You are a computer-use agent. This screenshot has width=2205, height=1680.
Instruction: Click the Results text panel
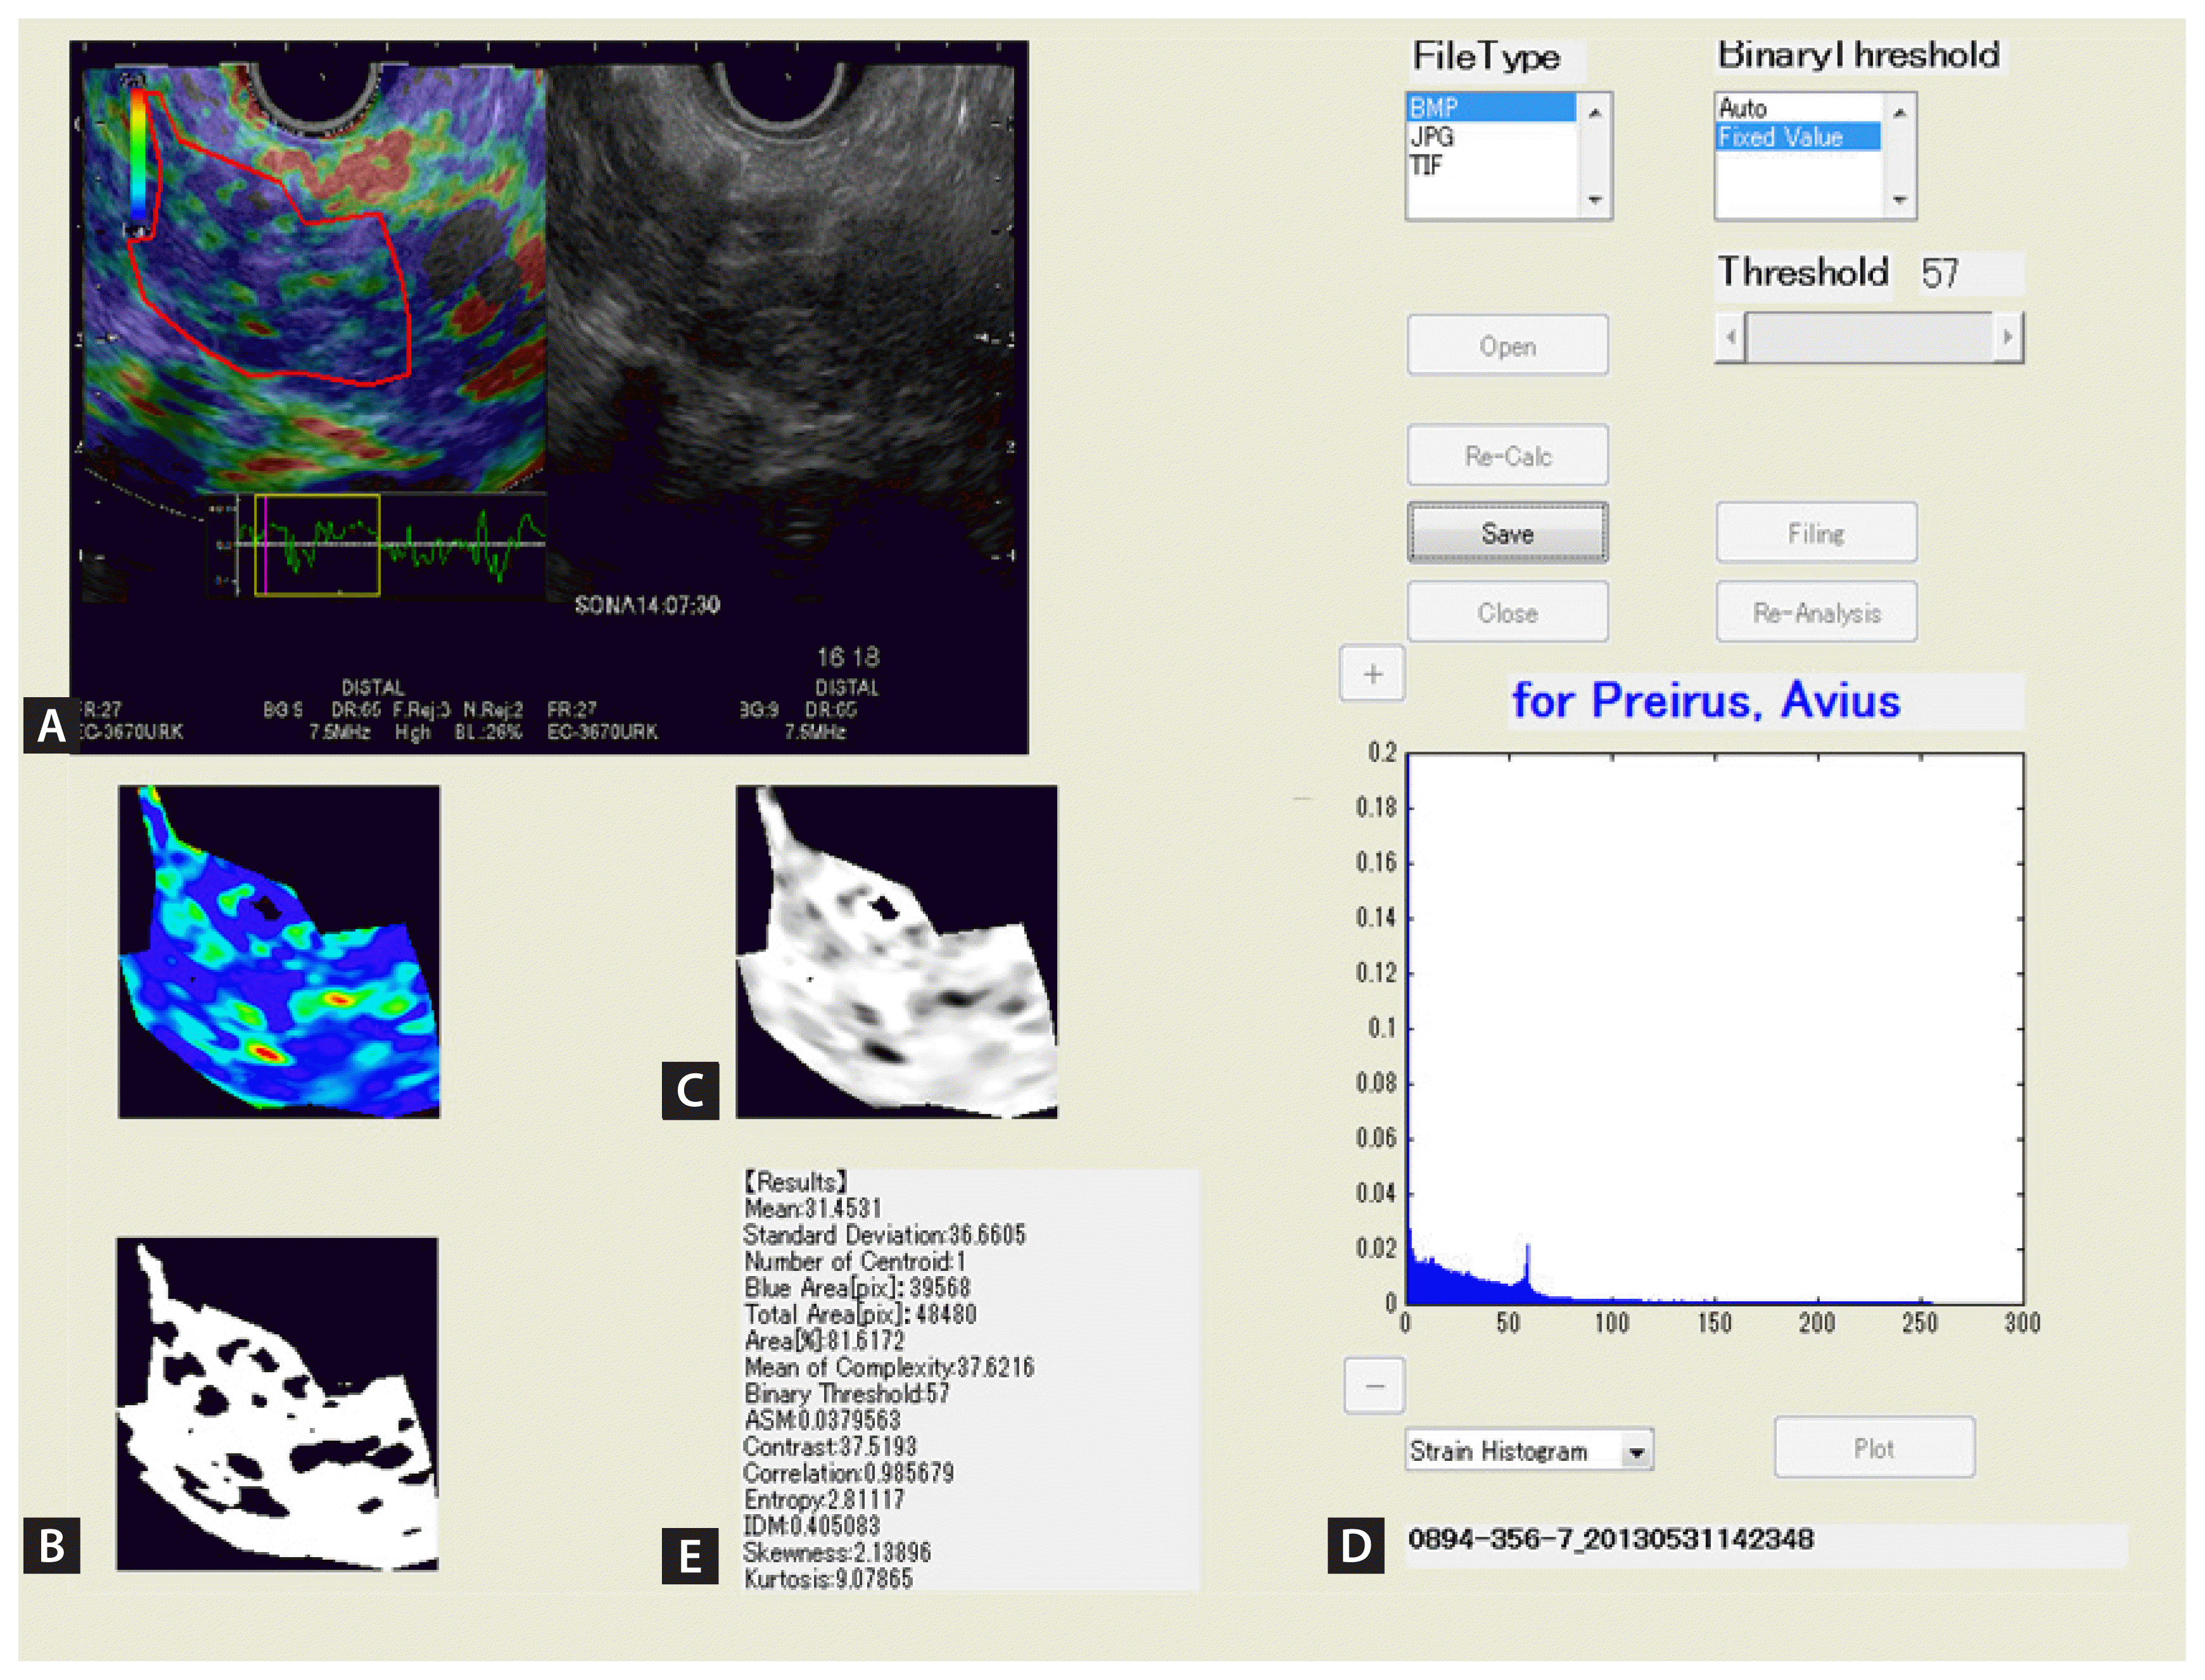click(969, 1380)
